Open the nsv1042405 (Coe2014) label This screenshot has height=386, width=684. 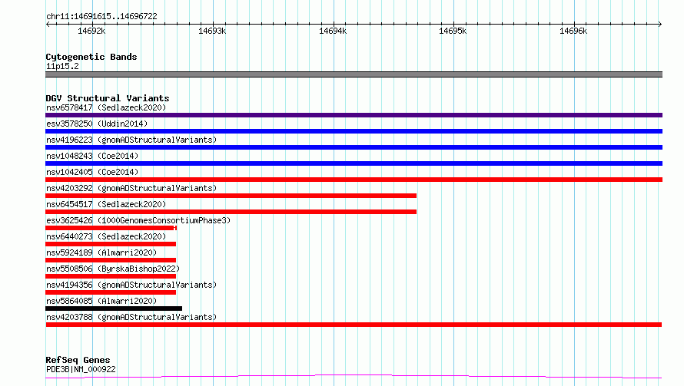coord(92,172)
